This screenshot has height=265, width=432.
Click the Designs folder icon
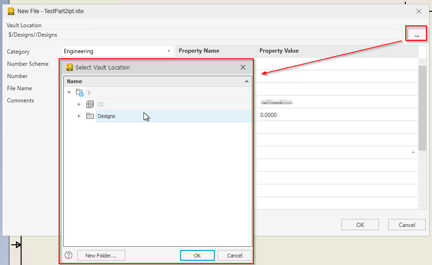[x=90, y=116]
